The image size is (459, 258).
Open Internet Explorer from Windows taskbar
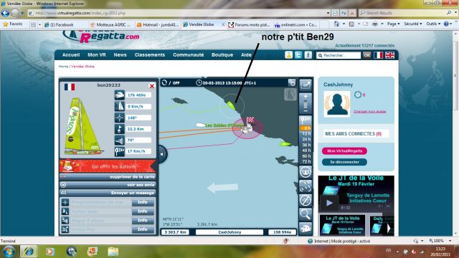(x=29, y=252)
